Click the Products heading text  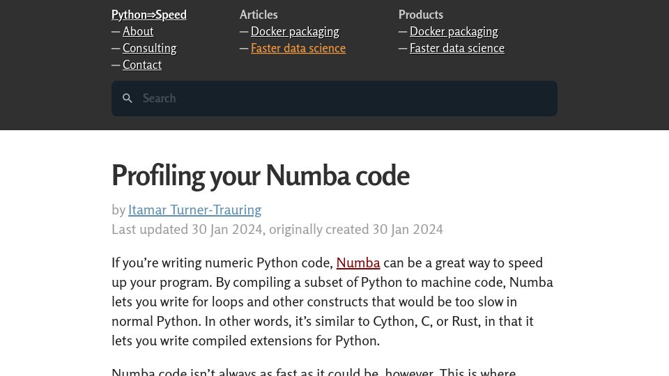tap(421, 15)
